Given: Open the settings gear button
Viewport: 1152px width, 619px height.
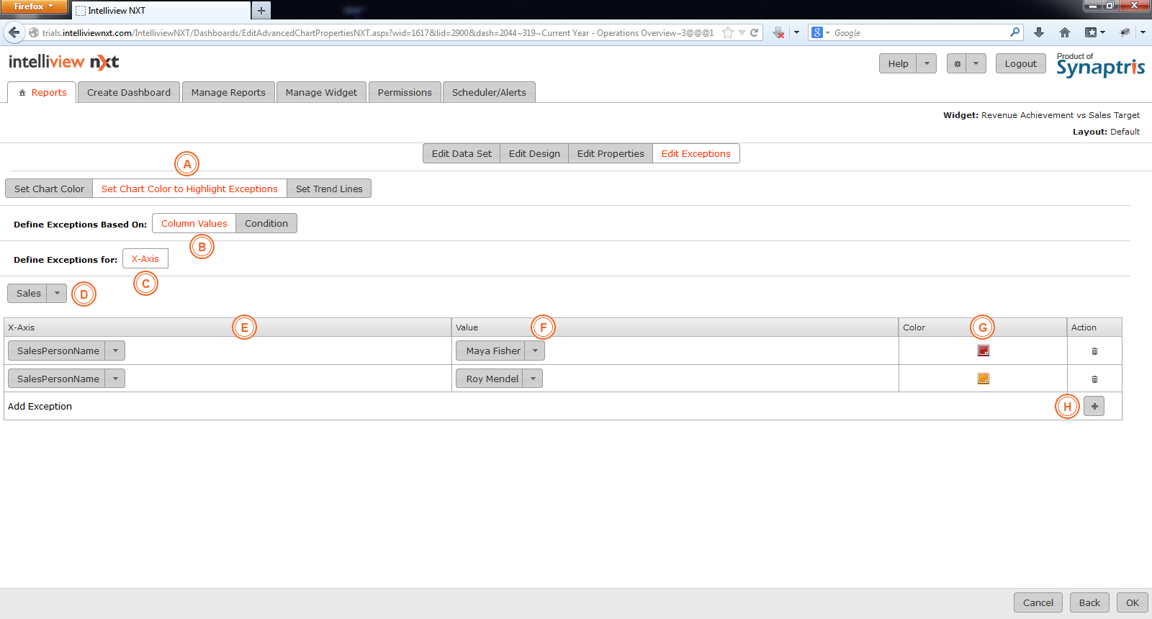Looking at the screenshot, I should point(957,64).
